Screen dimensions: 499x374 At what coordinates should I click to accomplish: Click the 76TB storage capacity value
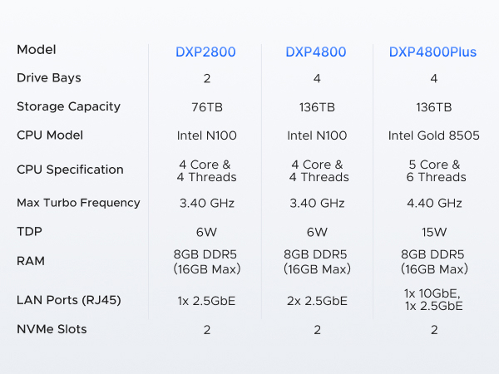point(206,107)
